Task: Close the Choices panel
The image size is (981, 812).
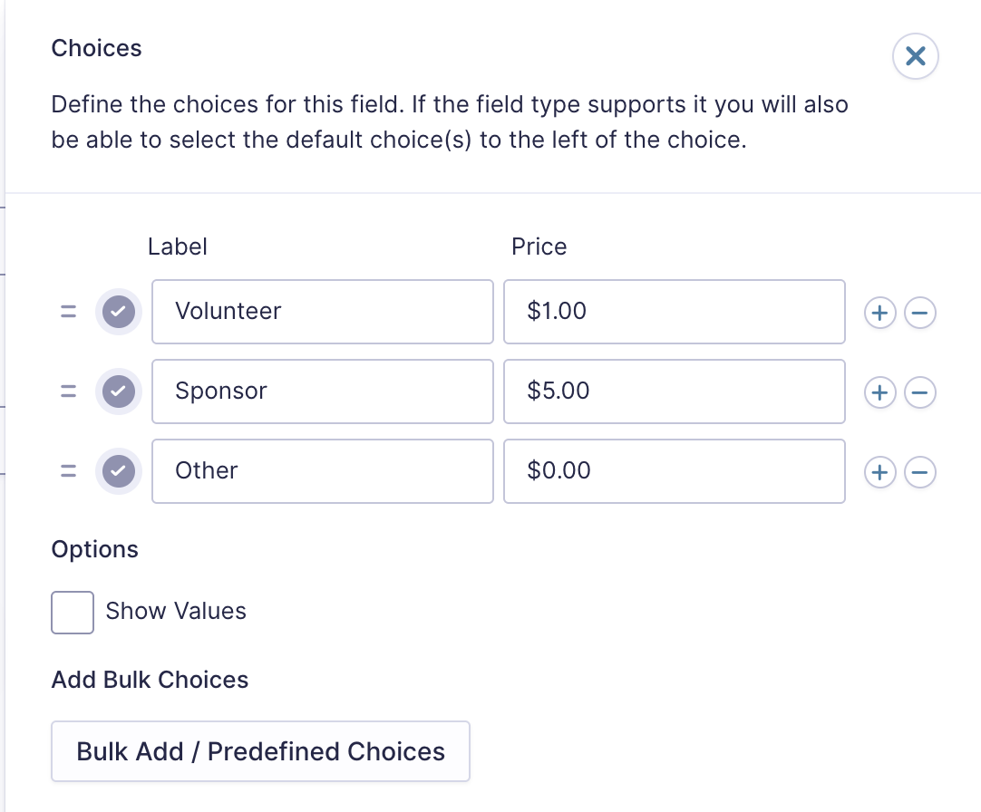Action: pyautogui.click(x=915, y=56)
